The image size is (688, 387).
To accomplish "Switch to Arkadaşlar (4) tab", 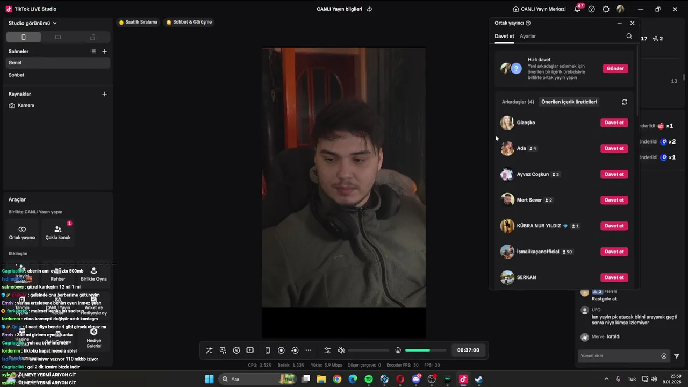I will [x=518, y=102].
